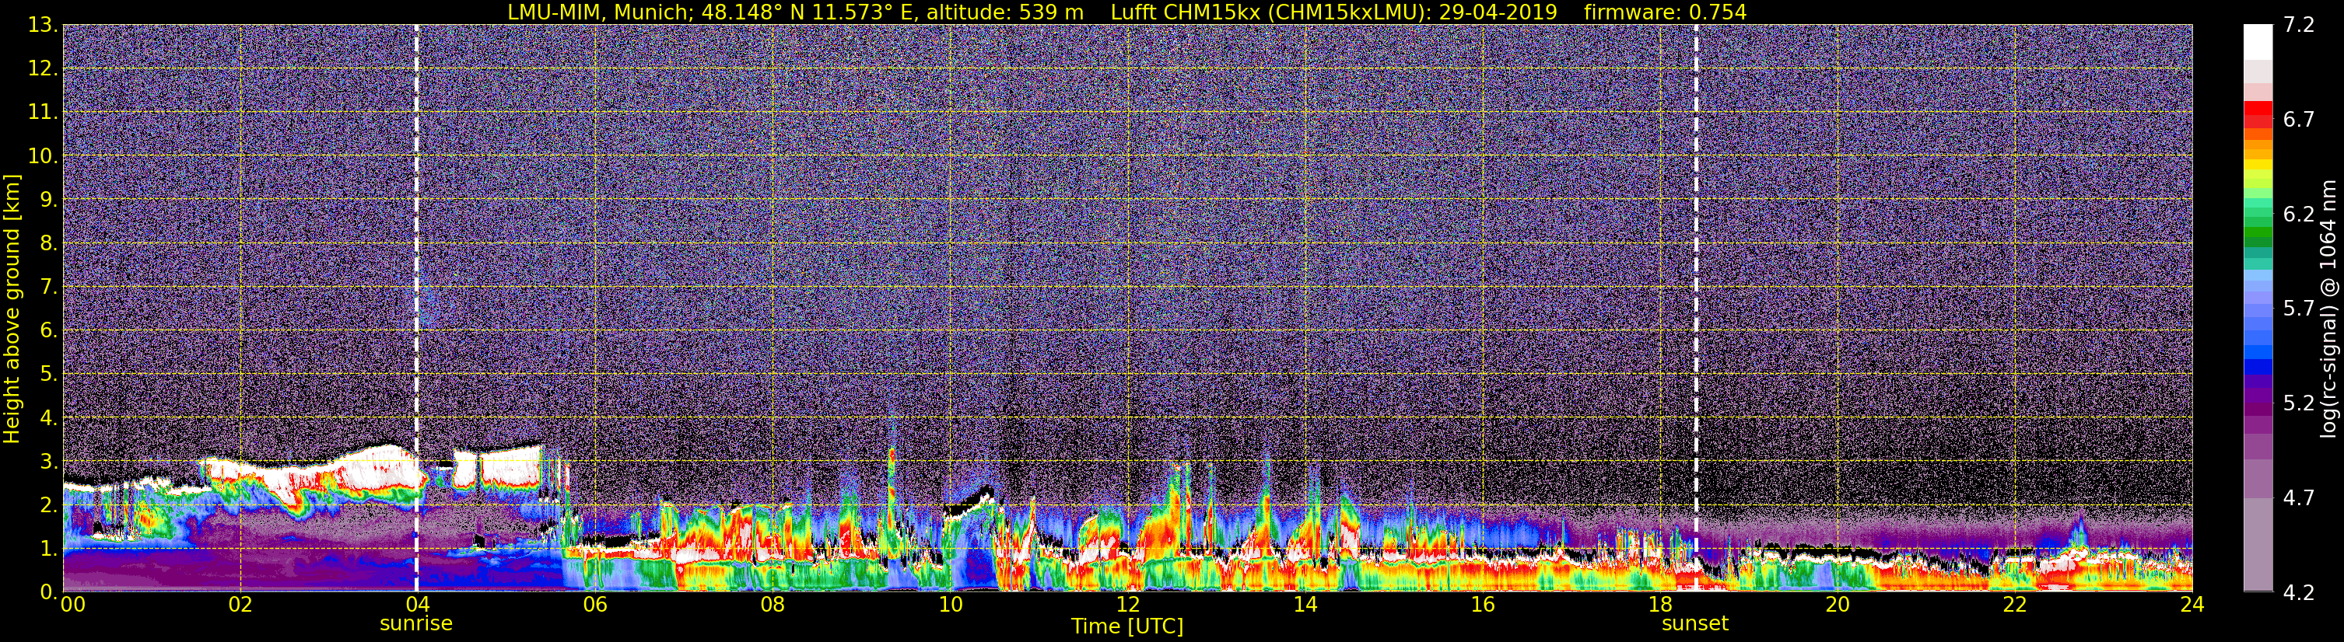Click the height tick label 4
2344x642 pixels.
47,417
